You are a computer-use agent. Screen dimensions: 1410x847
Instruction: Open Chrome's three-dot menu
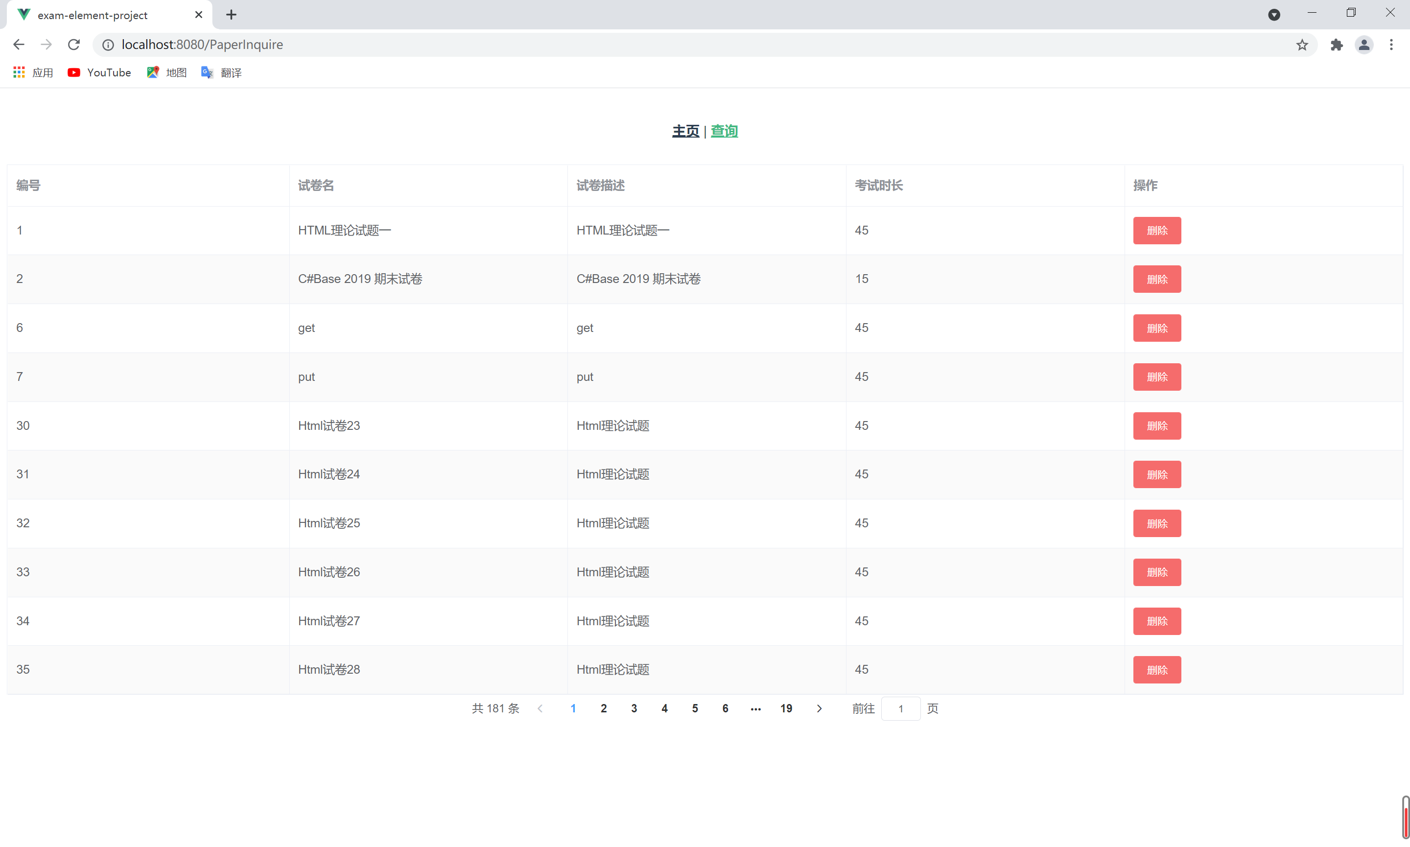click(1391, 45)
